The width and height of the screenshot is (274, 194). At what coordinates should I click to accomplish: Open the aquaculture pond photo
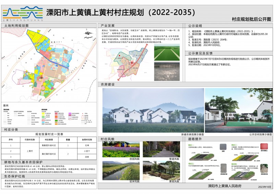coord(167,71)
